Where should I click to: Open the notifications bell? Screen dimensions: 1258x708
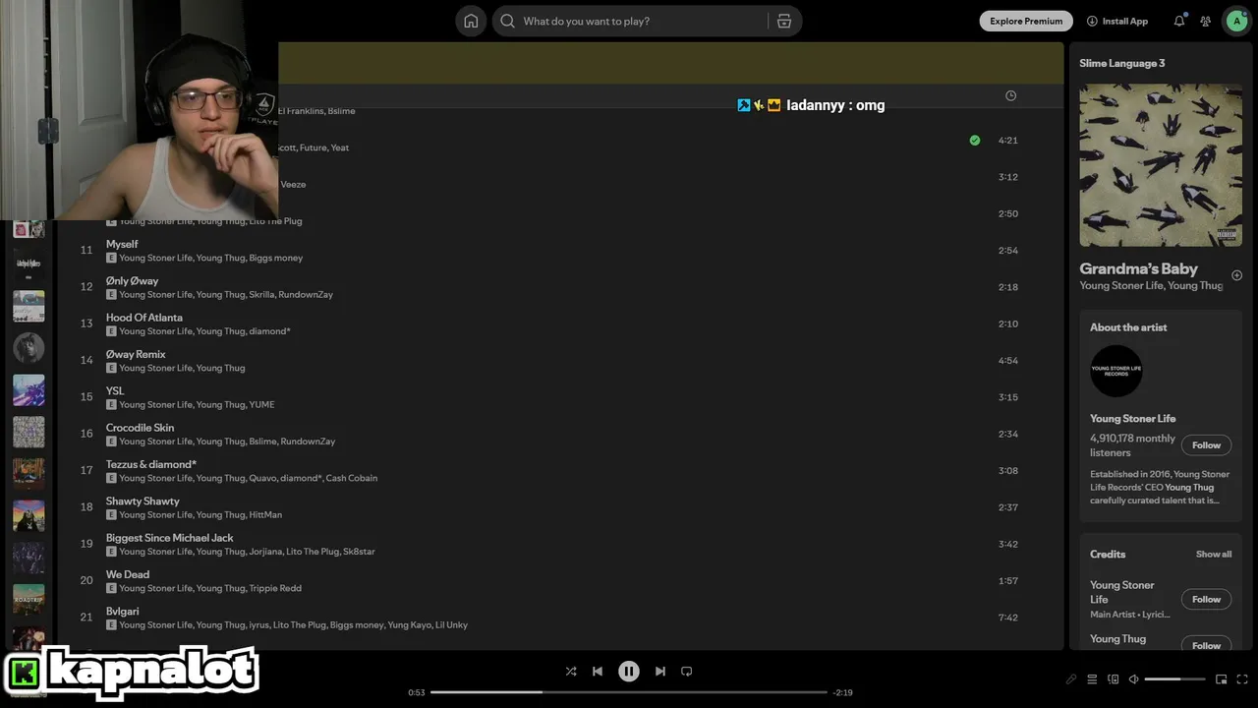(x=1179, y=21)
